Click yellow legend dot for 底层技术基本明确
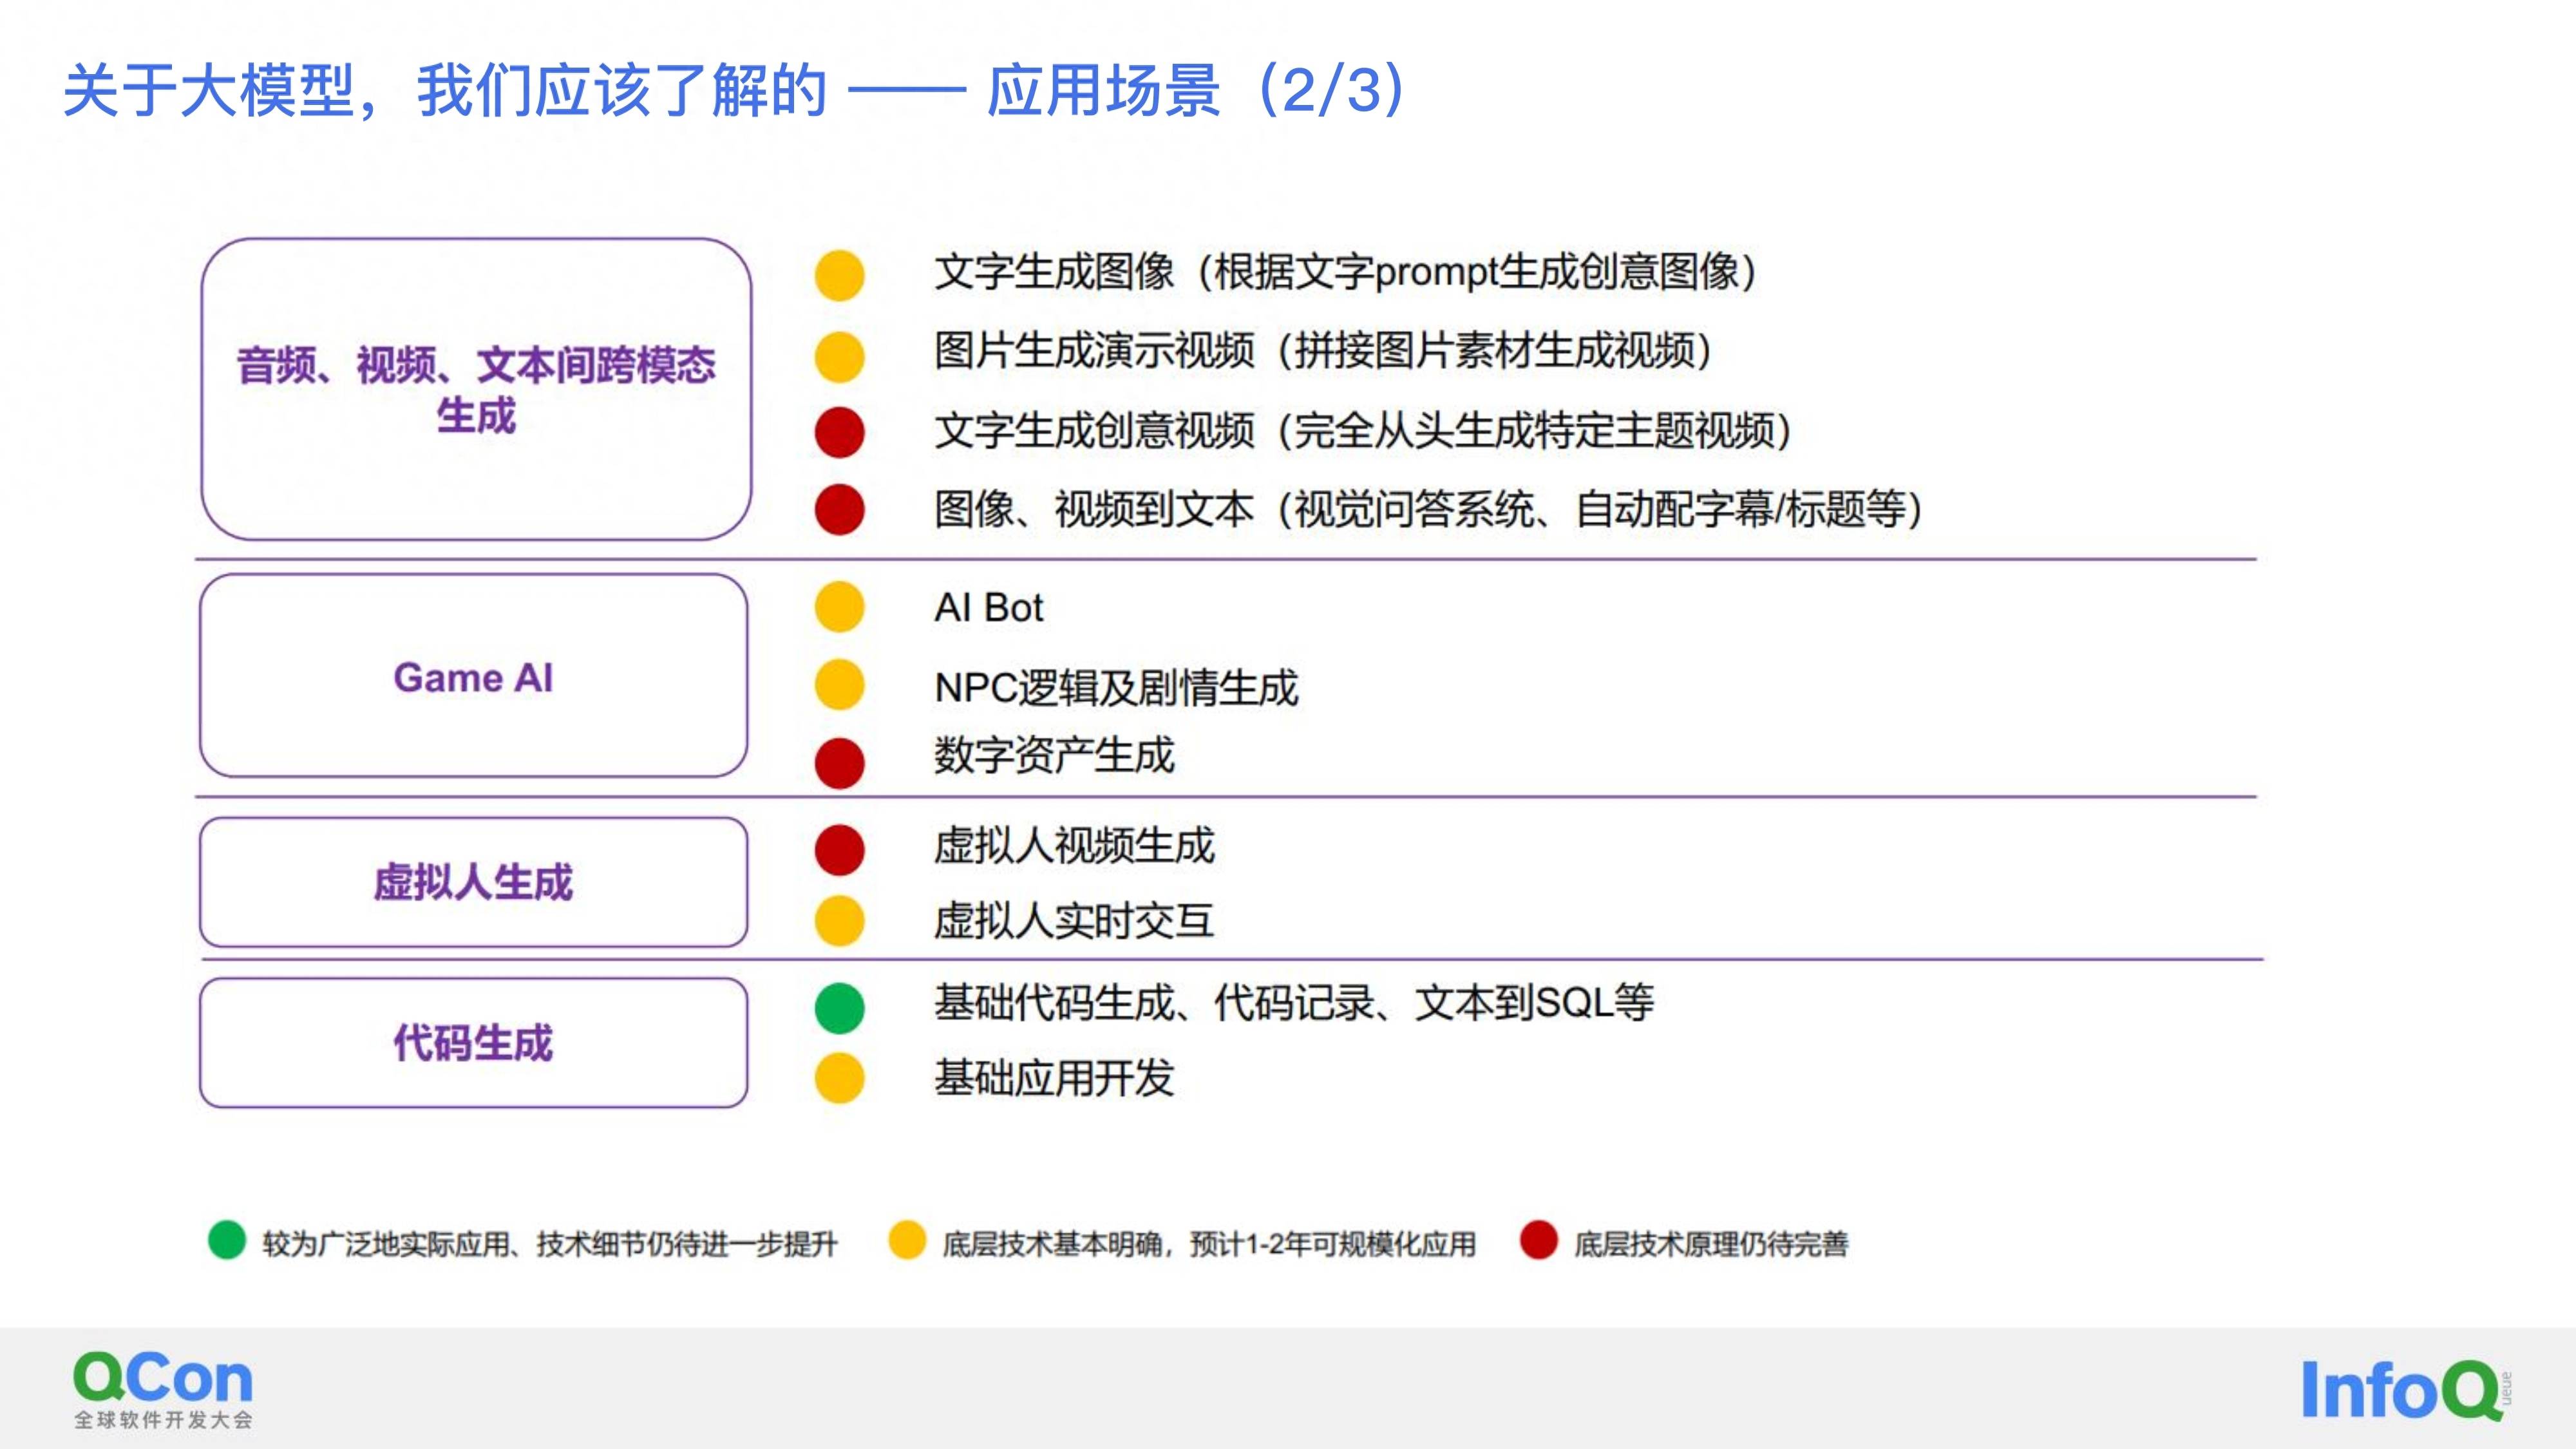 click(907, 1240)
